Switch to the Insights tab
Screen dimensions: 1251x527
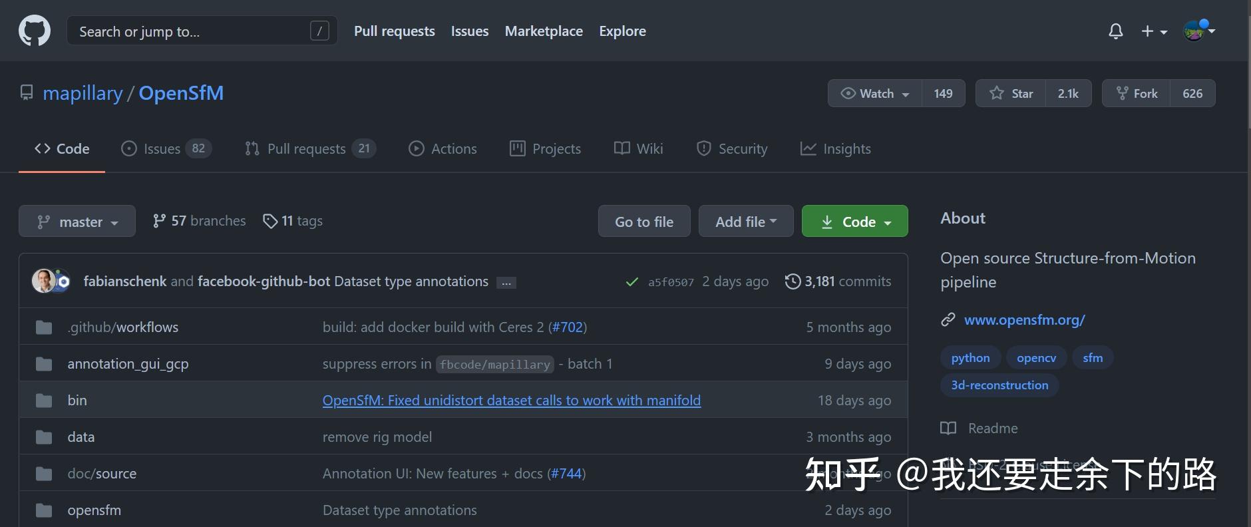pyautogui.click(x=835, y=148)
